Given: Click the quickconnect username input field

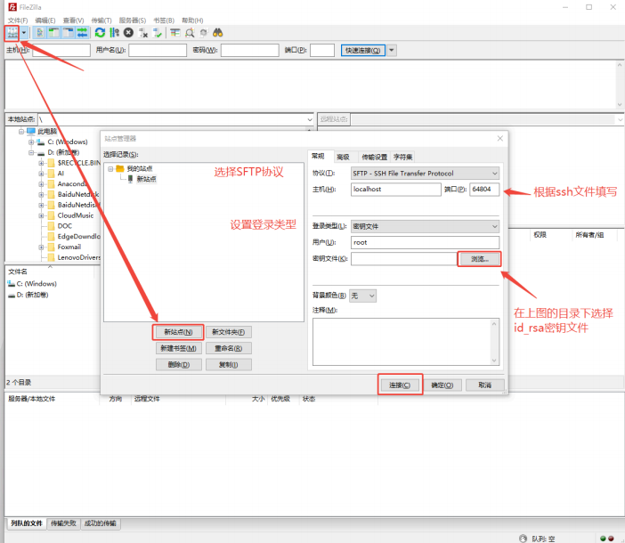Looking at the screenshot, I should coord(158,50).
